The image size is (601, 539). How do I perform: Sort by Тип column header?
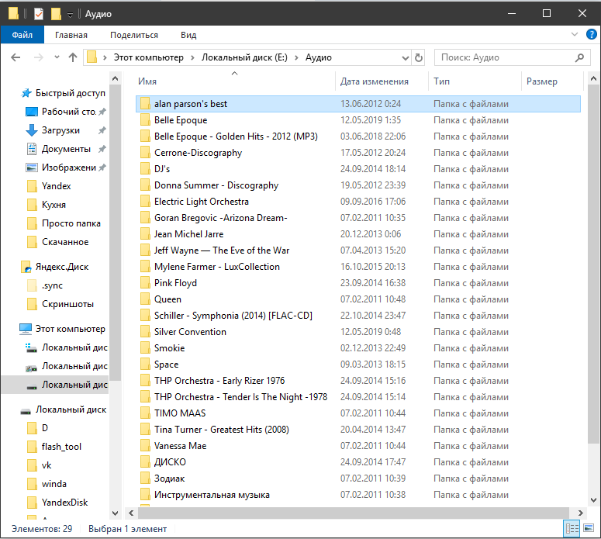click(441, 81)
